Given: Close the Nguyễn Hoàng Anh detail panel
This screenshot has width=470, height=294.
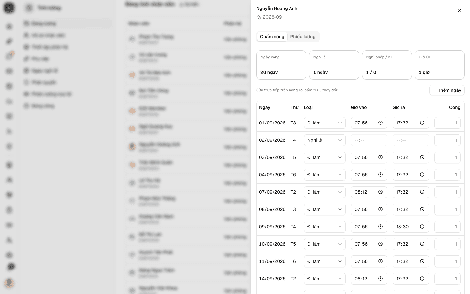Looking at the screenshot, I should coord(459,10).
